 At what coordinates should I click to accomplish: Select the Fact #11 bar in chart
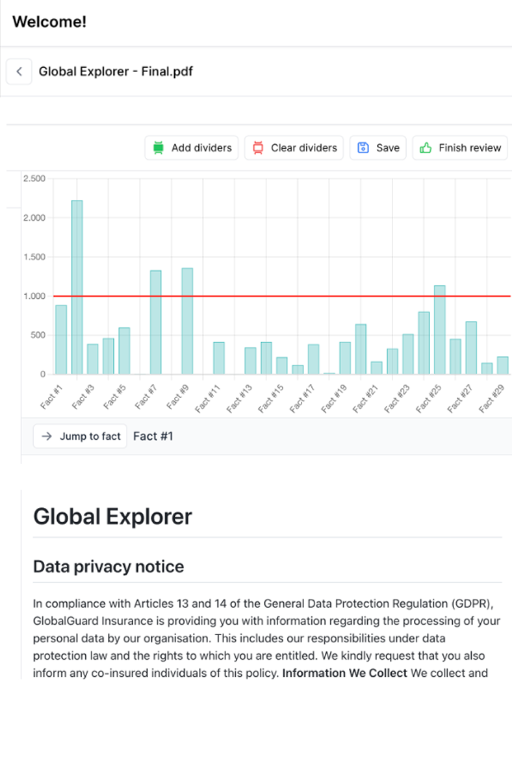click(219, 359)
